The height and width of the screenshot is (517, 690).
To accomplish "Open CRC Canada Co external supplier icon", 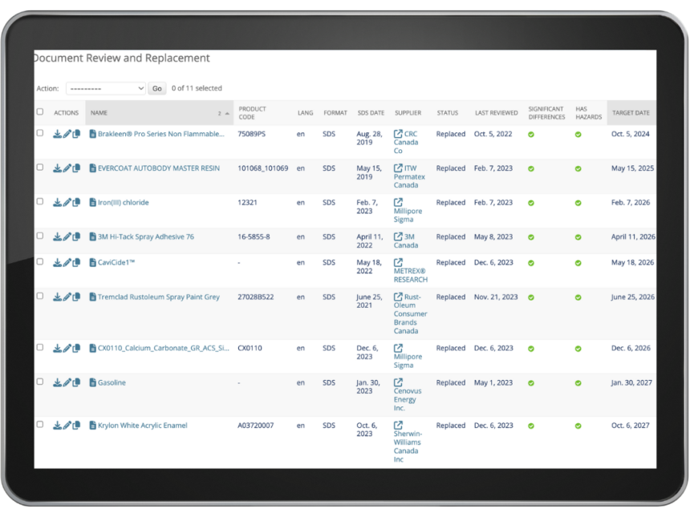I will (398, 134).
